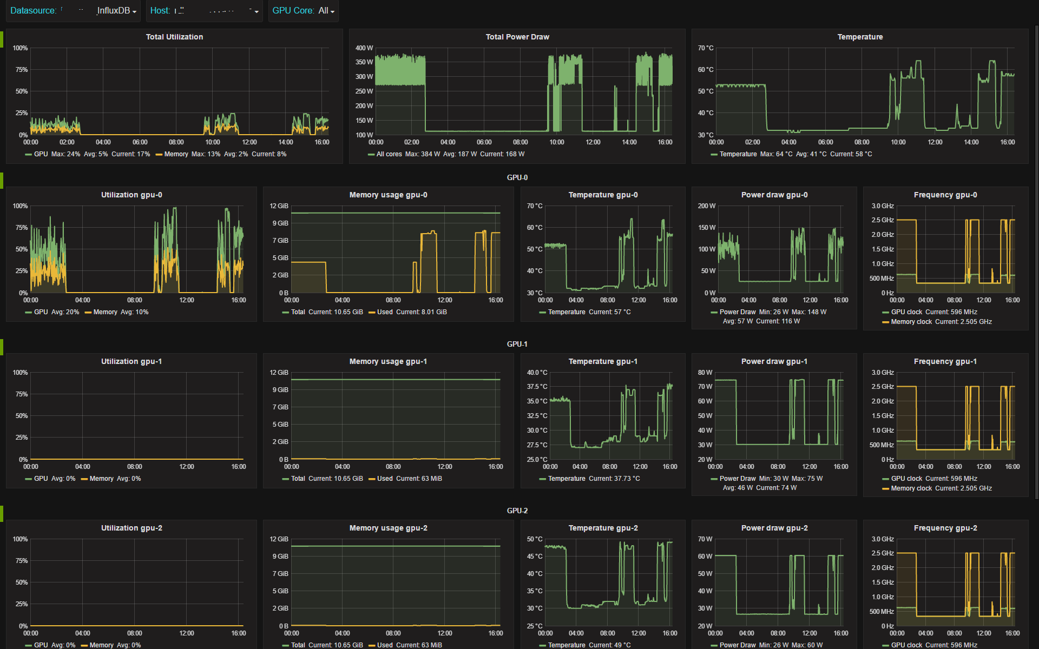This screenshot has width=1039, height=649.
Task: Toggle the GPU series in Total Utilization legend
Action: click(41, 154)
